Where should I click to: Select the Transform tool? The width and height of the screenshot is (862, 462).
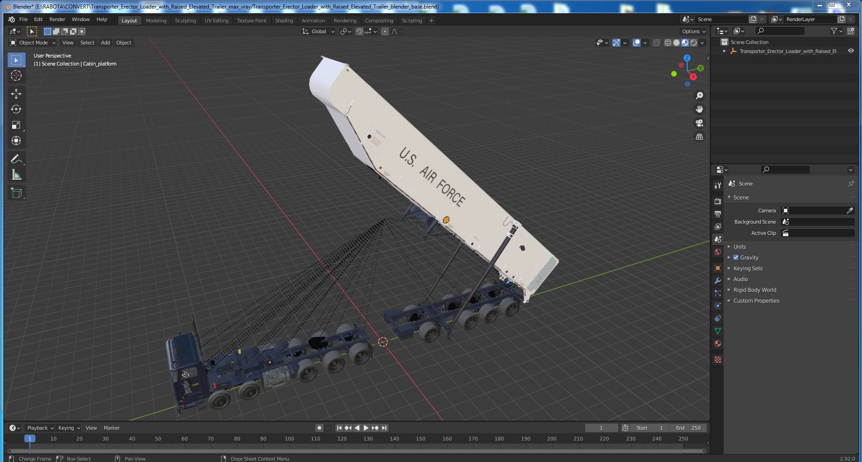pyautogui.click(x=16, y=141)
